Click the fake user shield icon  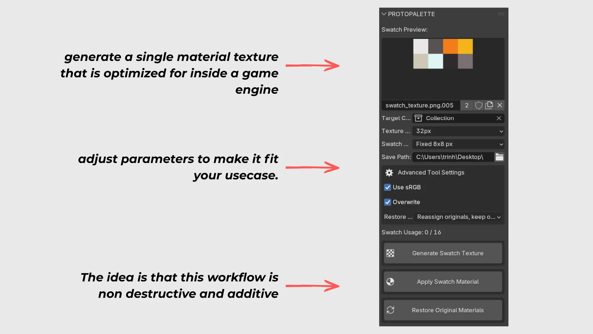[478, 105]
